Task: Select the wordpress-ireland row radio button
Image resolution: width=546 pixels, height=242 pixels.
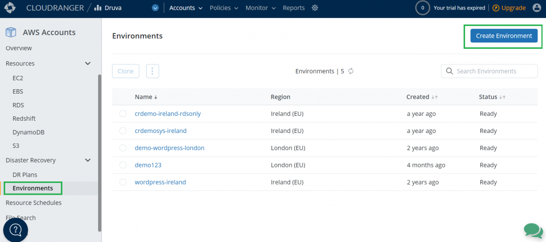Action: 123,182
